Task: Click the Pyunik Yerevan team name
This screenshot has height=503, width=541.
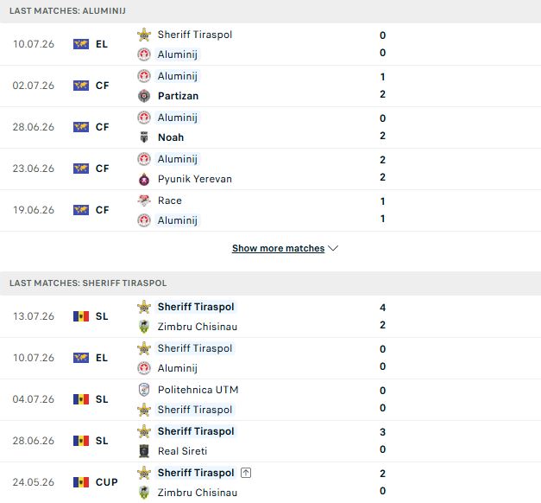Action: tap(195, 179)
